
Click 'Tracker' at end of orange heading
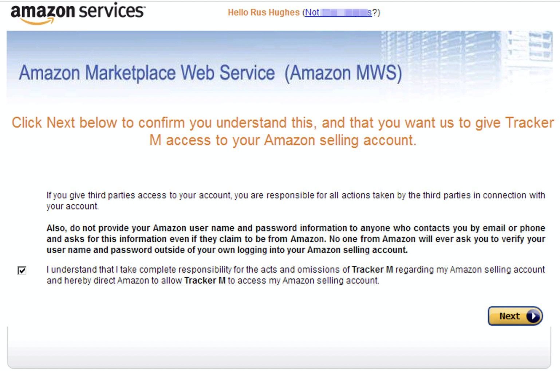click(529, 123)
